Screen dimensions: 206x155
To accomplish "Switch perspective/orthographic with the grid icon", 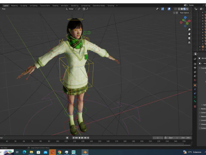I will click(x=189, y=43).
